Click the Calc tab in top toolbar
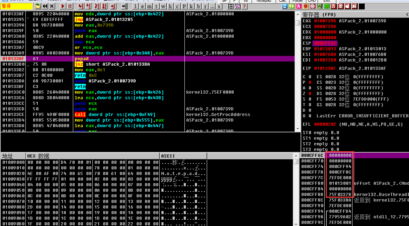The width and height of the screenshot is (409, 226). click(283, 1)
